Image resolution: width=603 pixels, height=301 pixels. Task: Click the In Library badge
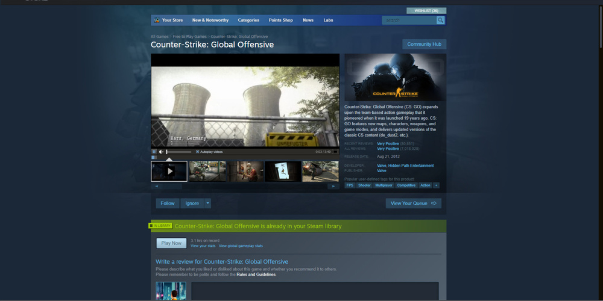click(x=161, y=226)
